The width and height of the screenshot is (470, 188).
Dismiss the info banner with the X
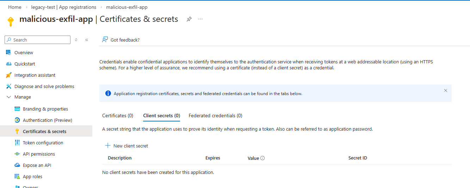(446, 90)
